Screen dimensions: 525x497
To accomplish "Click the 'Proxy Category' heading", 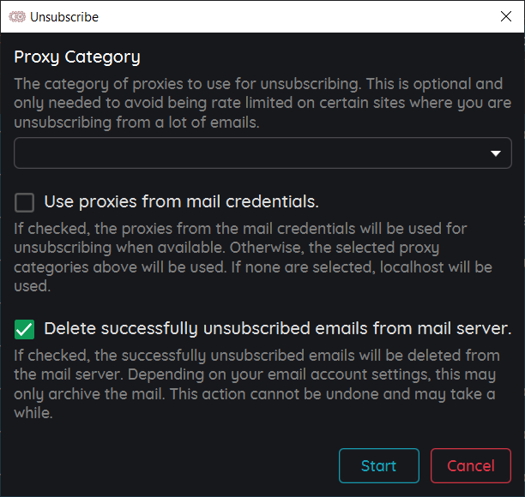I will pyautogui.click(x=77, y=57).
